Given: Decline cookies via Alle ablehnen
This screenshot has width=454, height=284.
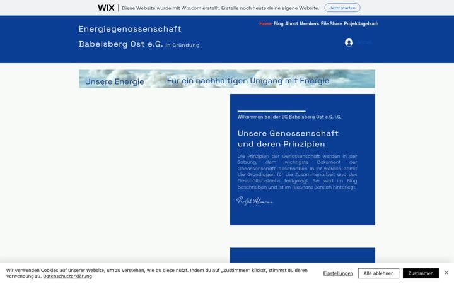Looking at the screenshot, I should (x=378, y=273).
